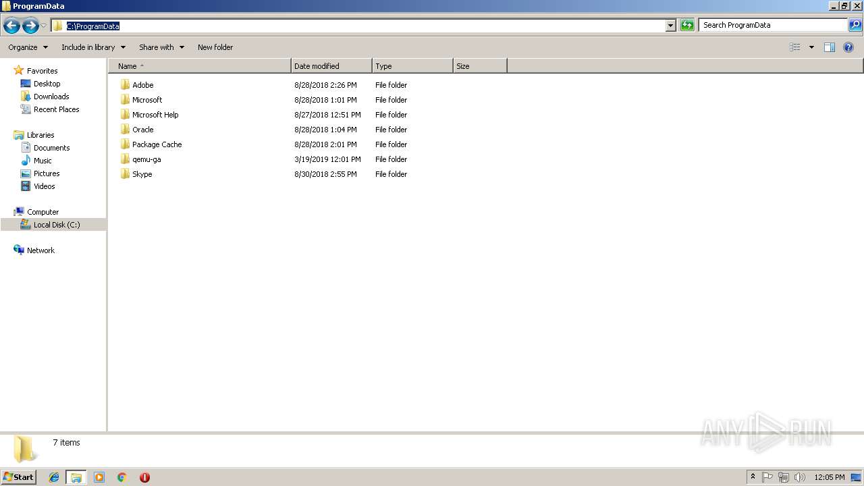864x486 pixels.
Task: Show hidden tray icons arrow
Action: pyautogui.click(x=753, y=477)
